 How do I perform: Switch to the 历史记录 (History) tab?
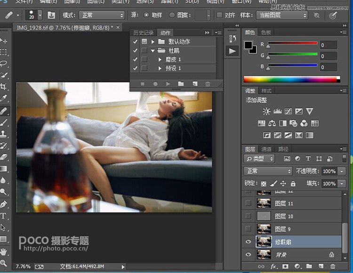[x=143, y=32]
